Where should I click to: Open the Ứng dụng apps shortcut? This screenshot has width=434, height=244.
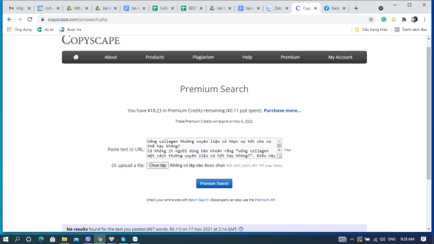coord(19,30)
